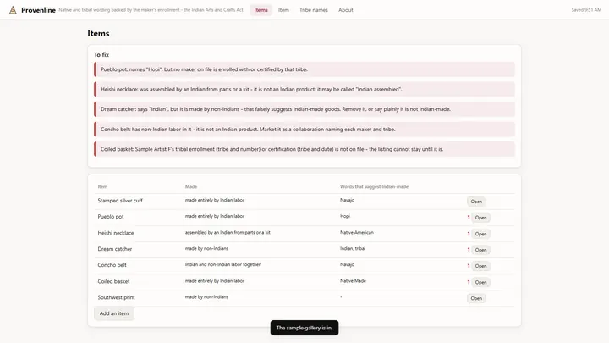Click the Provenline logo icon

point(13,10)
